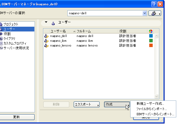Open the users button next to server dropdown

click(155, 13)
